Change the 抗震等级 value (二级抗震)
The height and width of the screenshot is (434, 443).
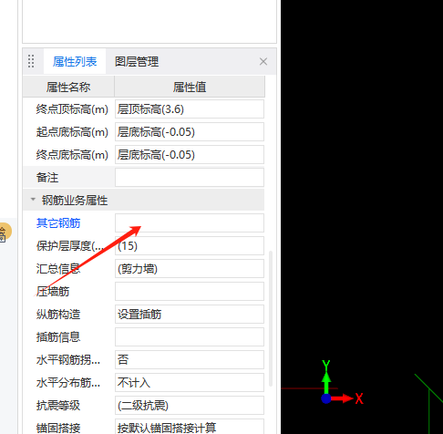pos(190,406)
